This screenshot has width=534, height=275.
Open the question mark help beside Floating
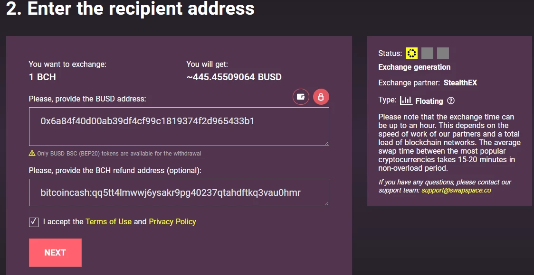pyautogui.click(x=451, y=101)
